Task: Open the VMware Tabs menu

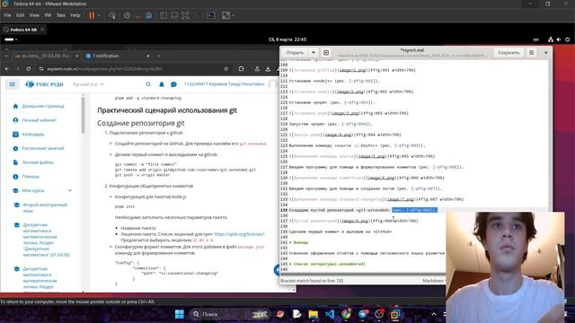Action: pos(61,15)
